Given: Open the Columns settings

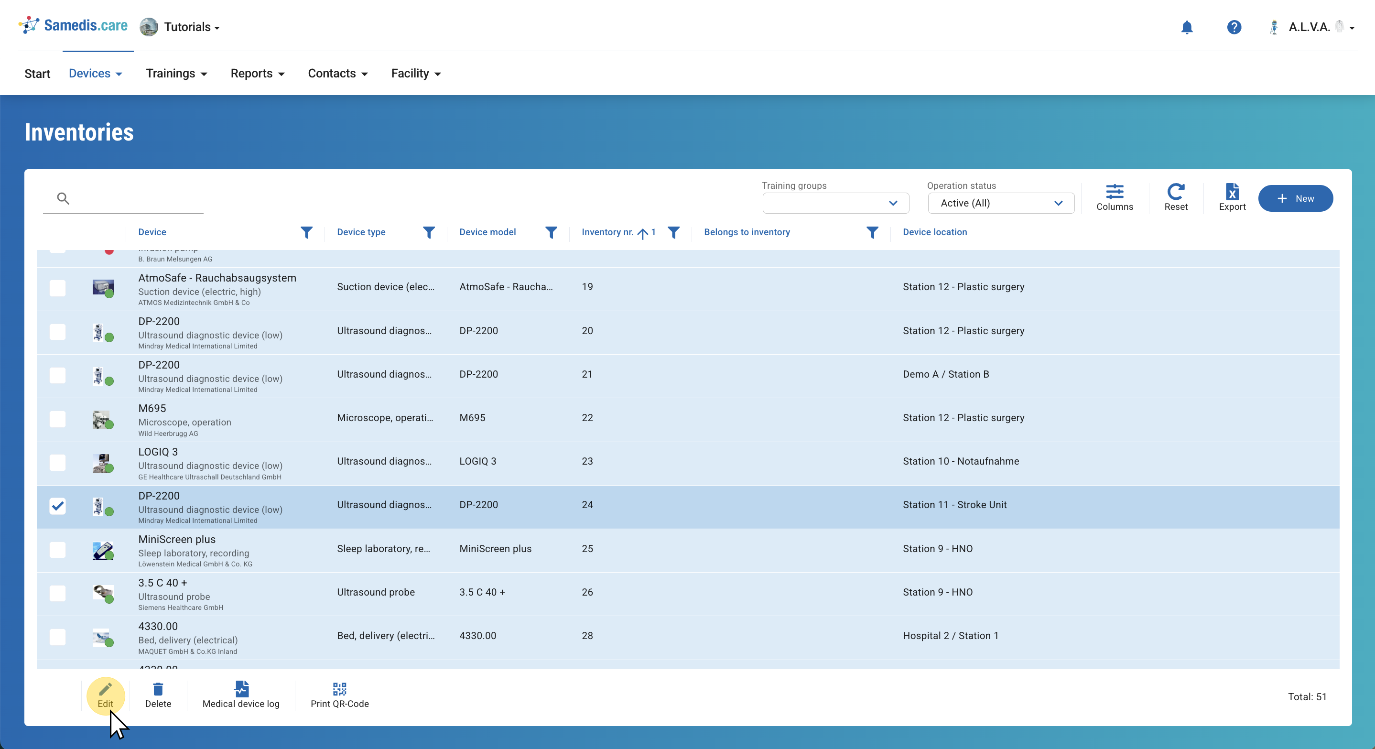Looking at the screenshot, I should [x=1114, y=197].
